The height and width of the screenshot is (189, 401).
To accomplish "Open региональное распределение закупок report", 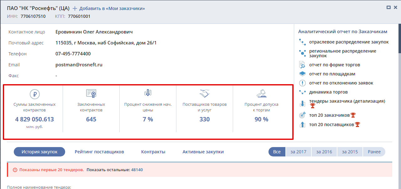I will [x=343, y=53].
